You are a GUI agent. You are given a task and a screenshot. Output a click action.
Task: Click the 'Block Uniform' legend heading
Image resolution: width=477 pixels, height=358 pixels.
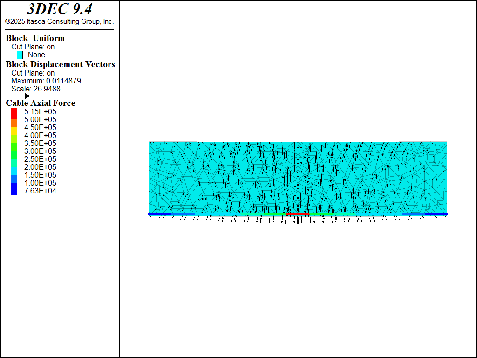tap(35, 38)
